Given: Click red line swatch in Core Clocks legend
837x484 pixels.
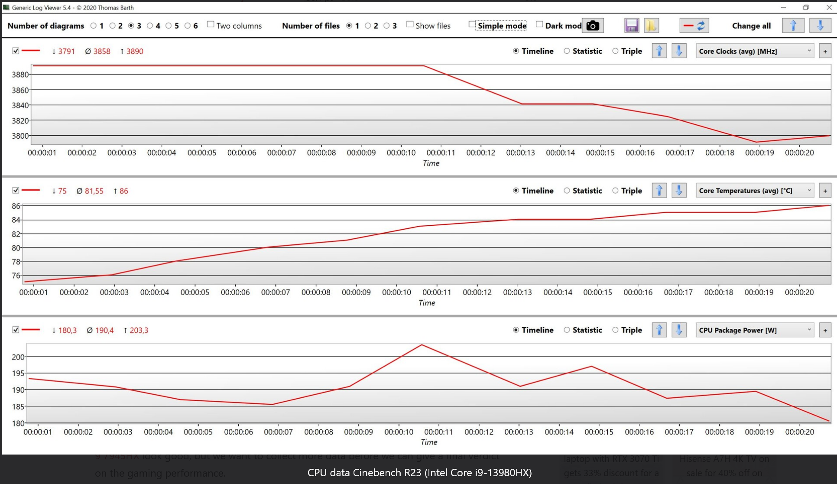Looking at the screenshot, I should (x=31, y=51).
